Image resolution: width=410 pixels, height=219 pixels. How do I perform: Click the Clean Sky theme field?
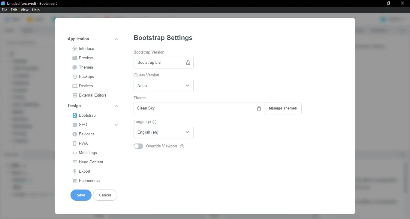click(x=199, y=108)
